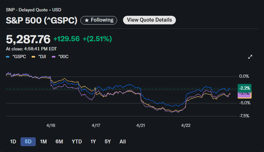This screenshot has height=152, width=264.
Task: Click the -2.2% green chart label
Action: (x=244, y=88)
